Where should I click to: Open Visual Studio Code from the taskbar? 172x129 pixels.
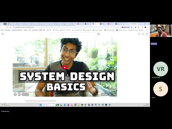(x=103, y=105)
